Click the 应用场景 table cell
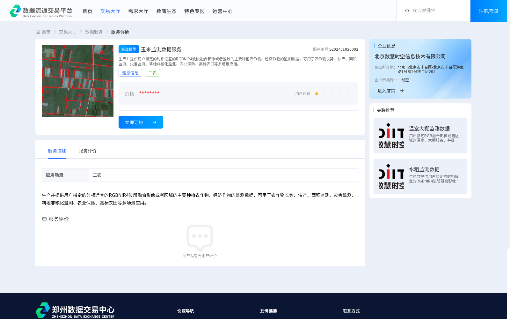The height and width of the screenshot is (319, 510). pos(65,175)
